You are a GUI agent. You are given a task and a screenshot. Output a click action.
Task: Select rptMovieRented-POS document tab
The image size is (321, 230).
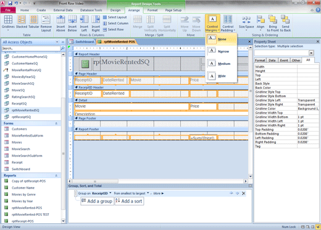117,41
